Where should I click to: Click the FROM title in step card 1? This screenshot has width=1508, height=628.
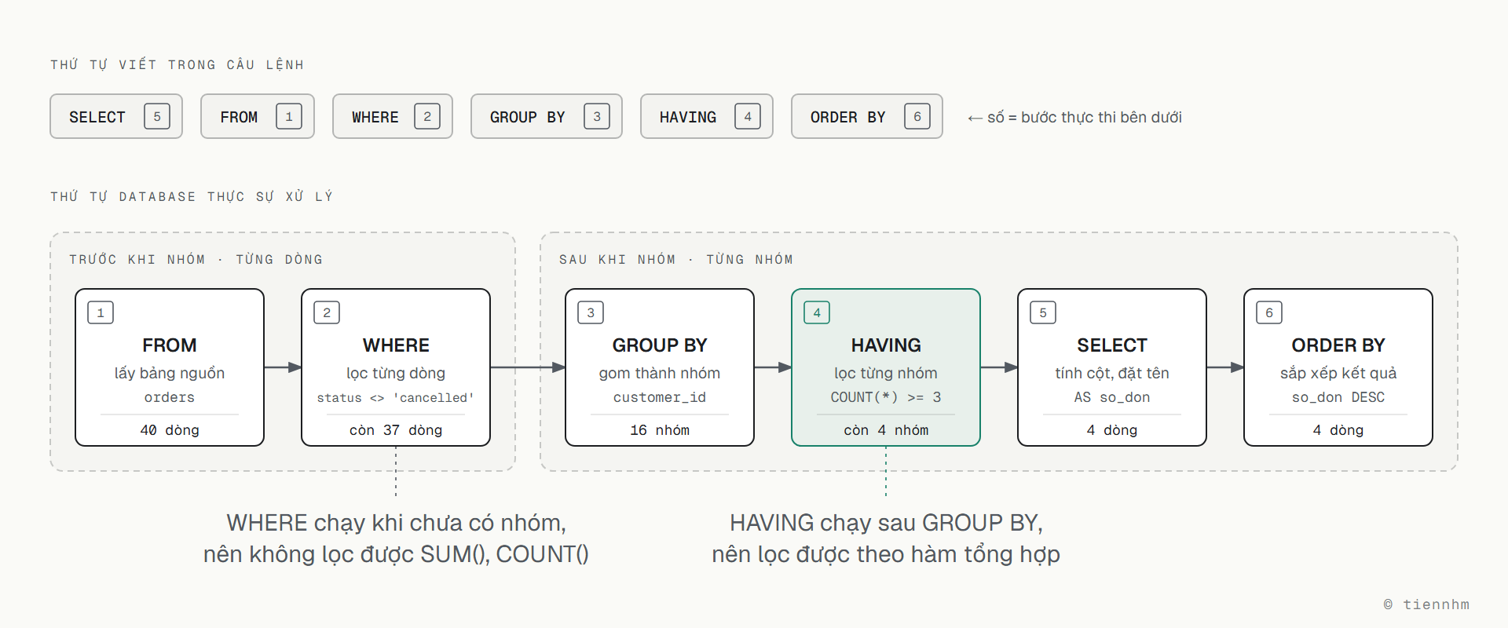pos(170,345)
